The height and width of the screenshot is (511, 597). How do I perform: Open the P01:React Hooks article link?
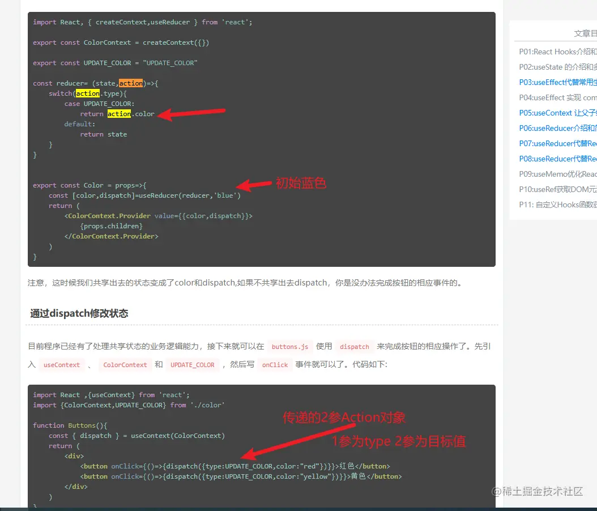(558, 52)
